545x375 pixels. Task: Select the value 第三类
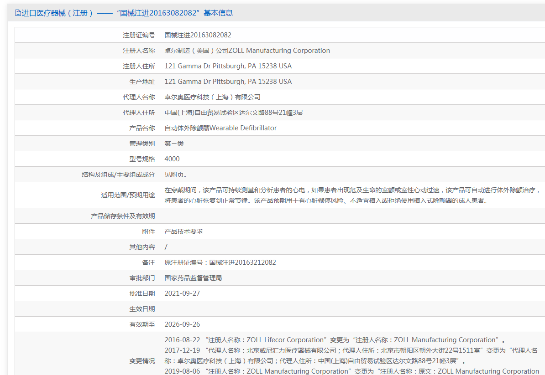tap(174, 144)
